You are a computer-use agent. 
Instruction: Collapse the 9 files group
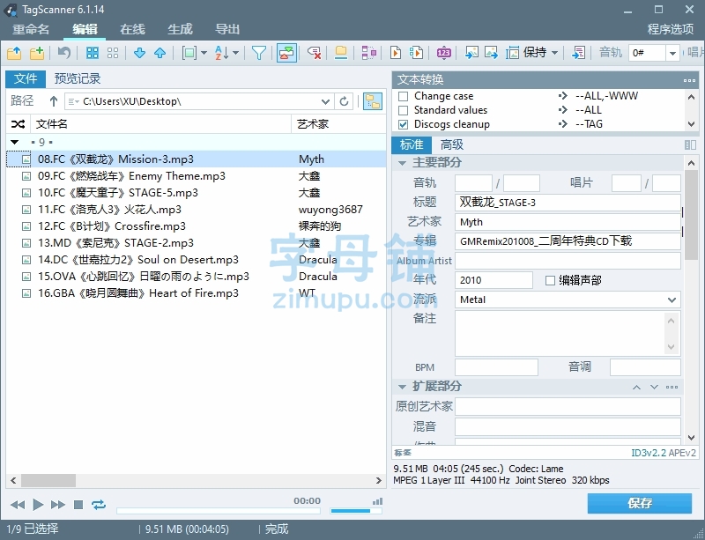[x=15, y=142]
